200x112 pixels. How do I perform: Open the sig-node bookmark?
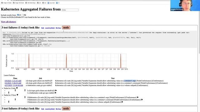pyautogui.click(x=51, y=3)
